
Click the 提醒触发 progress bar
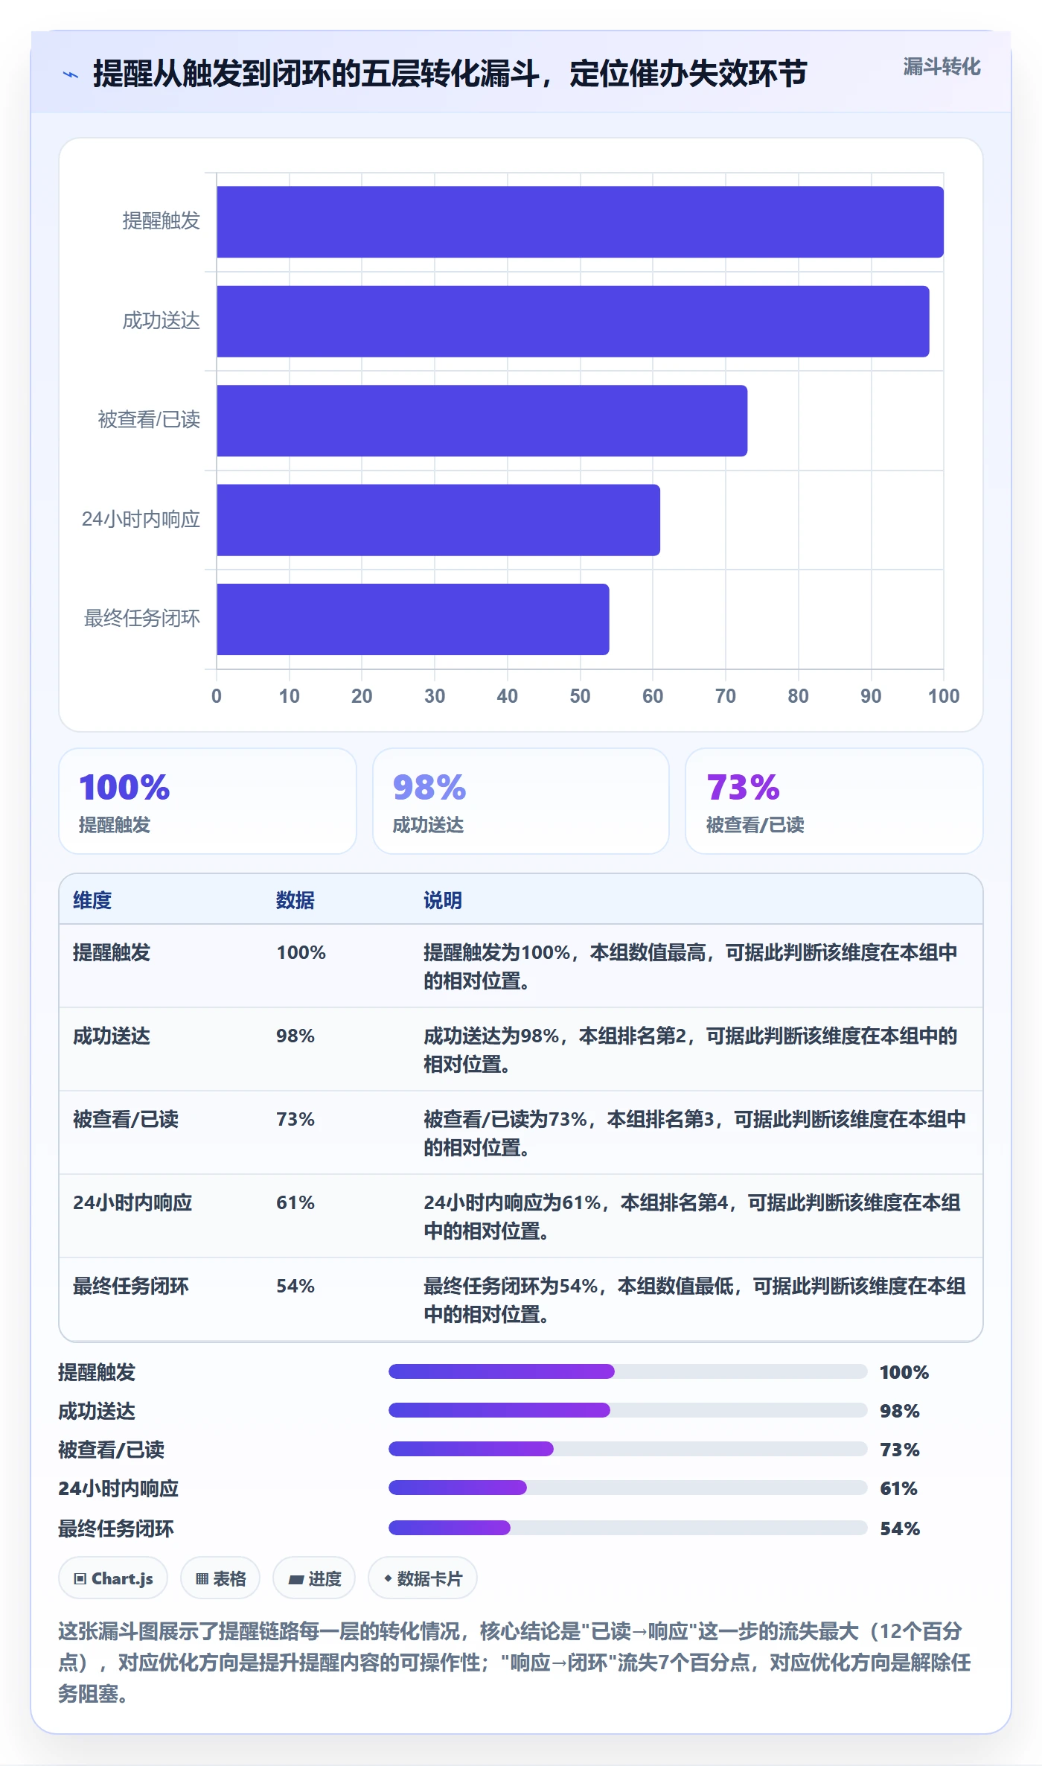tap(628, 1371)
